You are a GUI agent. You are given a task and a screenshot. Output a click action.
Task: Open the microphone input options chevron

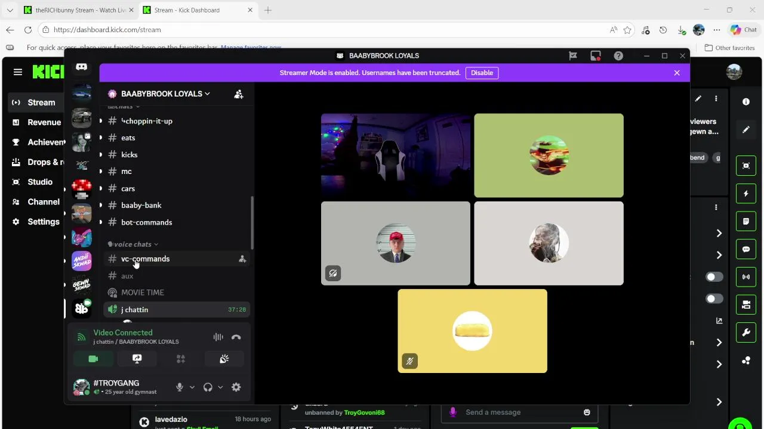pyautogui.click(x=192, y=387)
